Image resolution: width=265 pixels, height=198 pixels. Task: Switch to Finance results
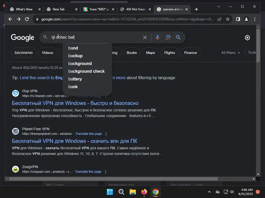click(x=190, y=53)
